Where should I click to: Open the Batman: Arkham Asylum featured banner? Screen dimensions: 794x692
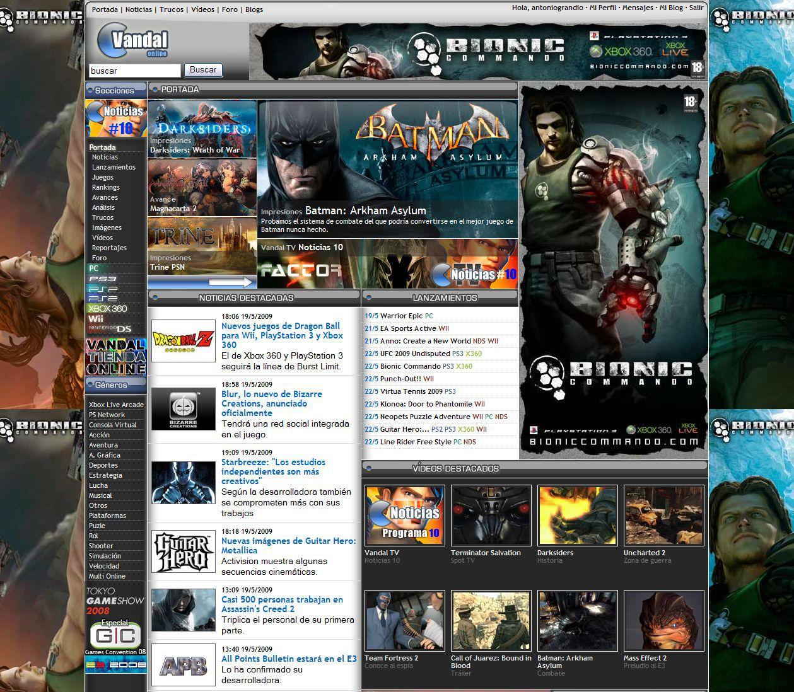pyautogui.click(x=388, y=169)
